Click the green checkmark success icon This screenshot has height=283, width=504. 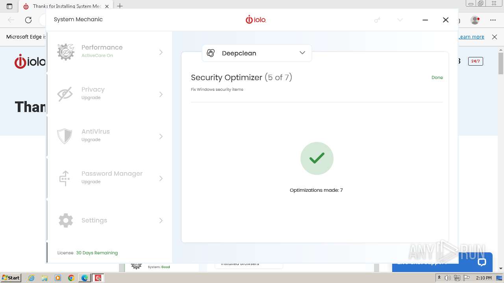tap(317, 158)
